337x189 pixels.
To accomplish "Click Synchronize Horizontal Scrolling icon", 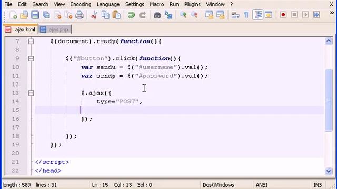I will tap(220, 15).
